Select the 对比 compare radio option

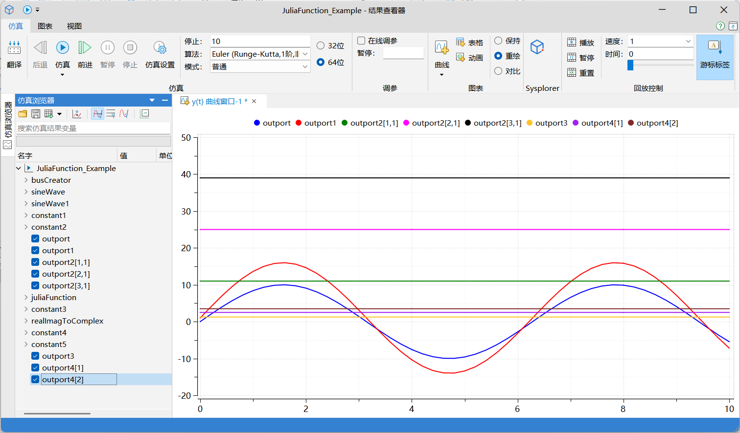[498, 71]
